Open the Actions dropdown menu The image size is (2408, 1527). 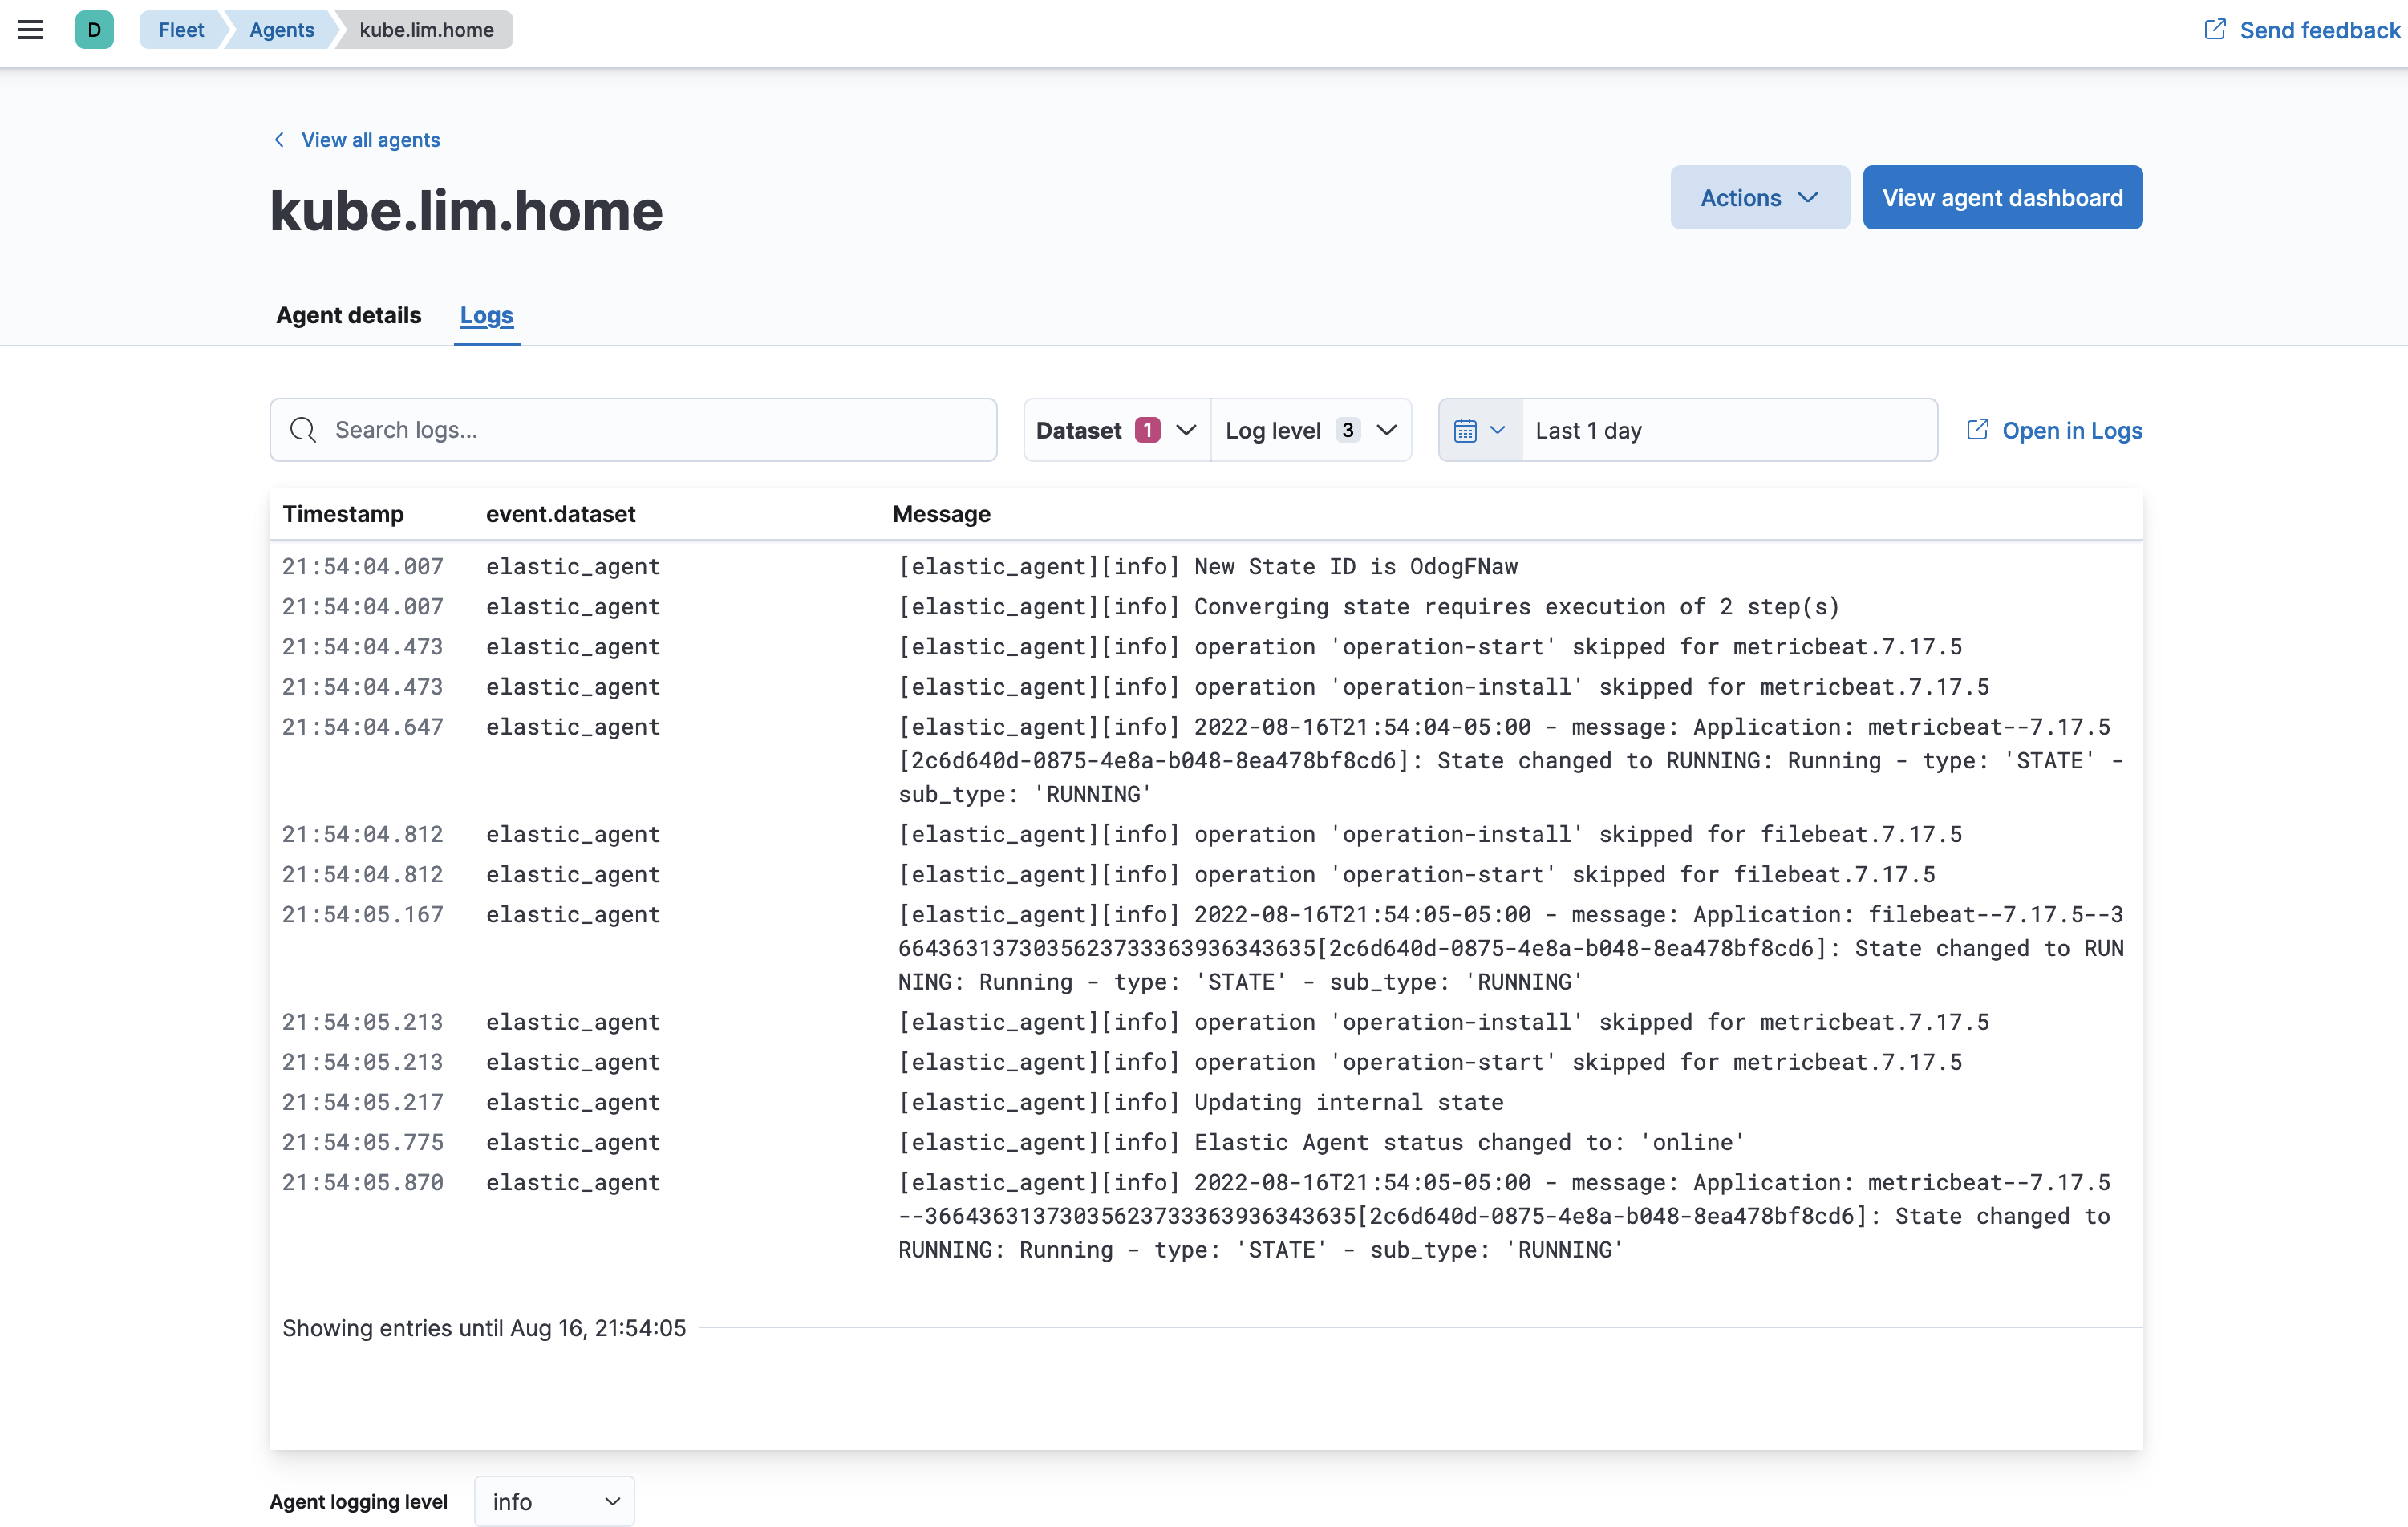pyautogui.click(x=1758, y=198)
